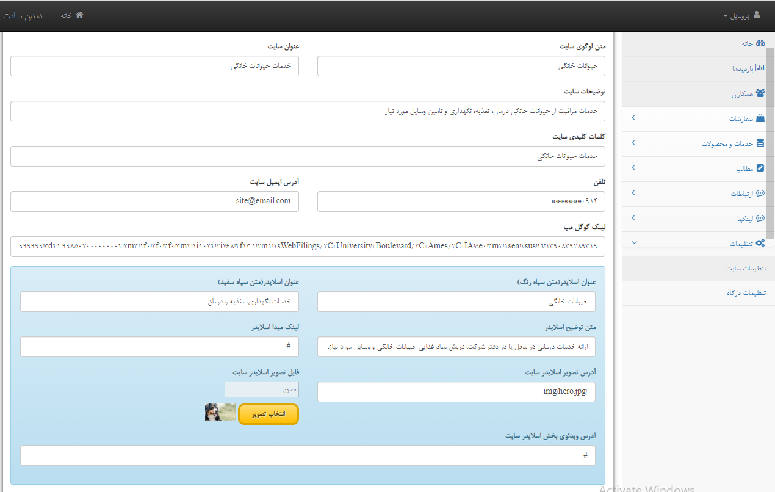
Task: Expand the لینکها submenu chevron
Action: 633,218
